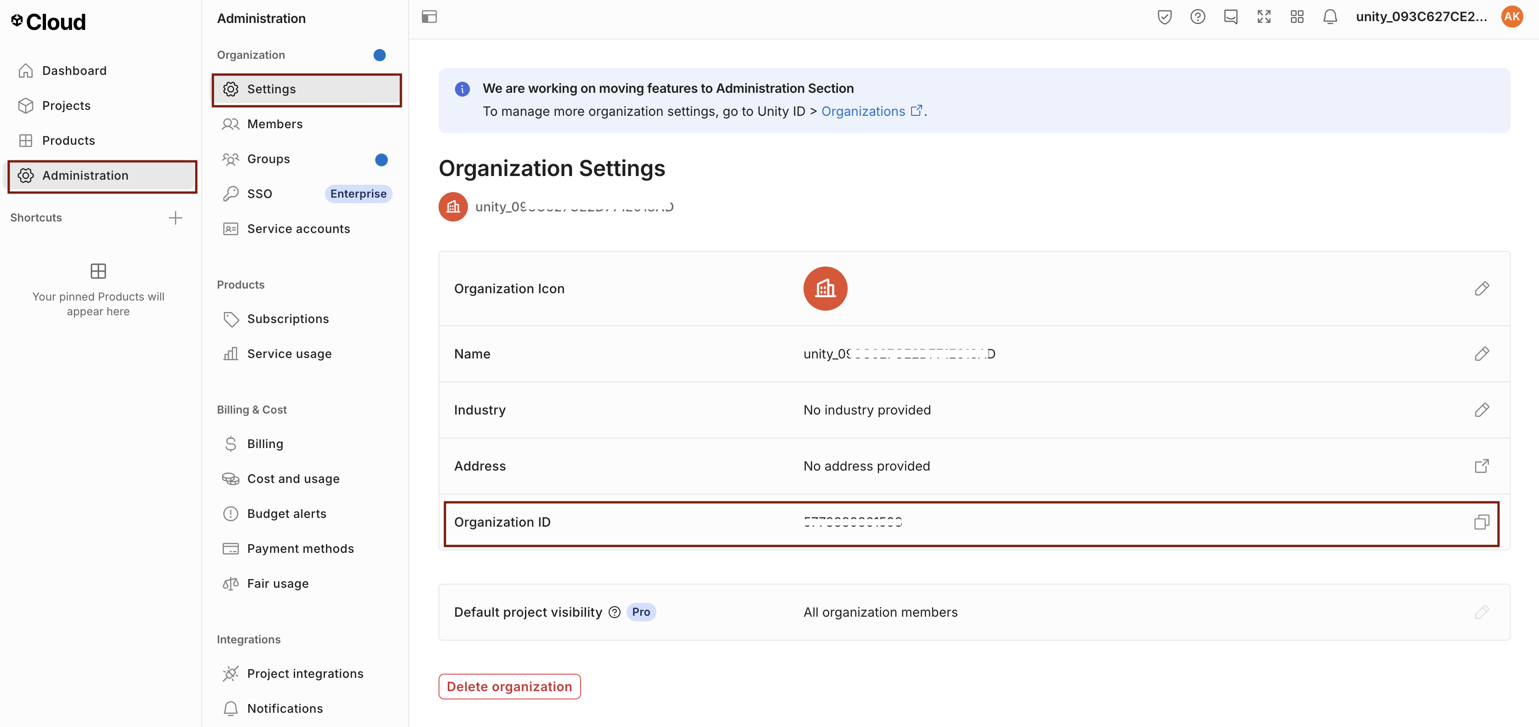Open the Address external link icon
This screenshot has width=1539, height=727.
(1482, 466)
